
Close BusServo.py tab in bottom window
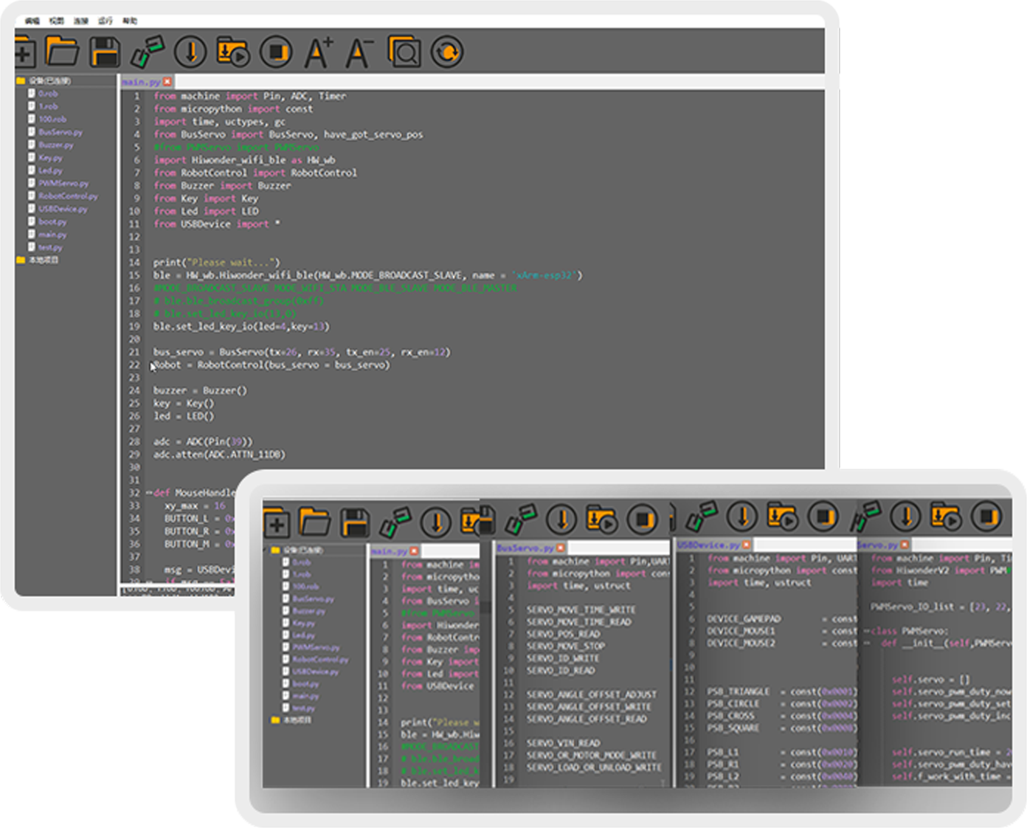(561, 548)
